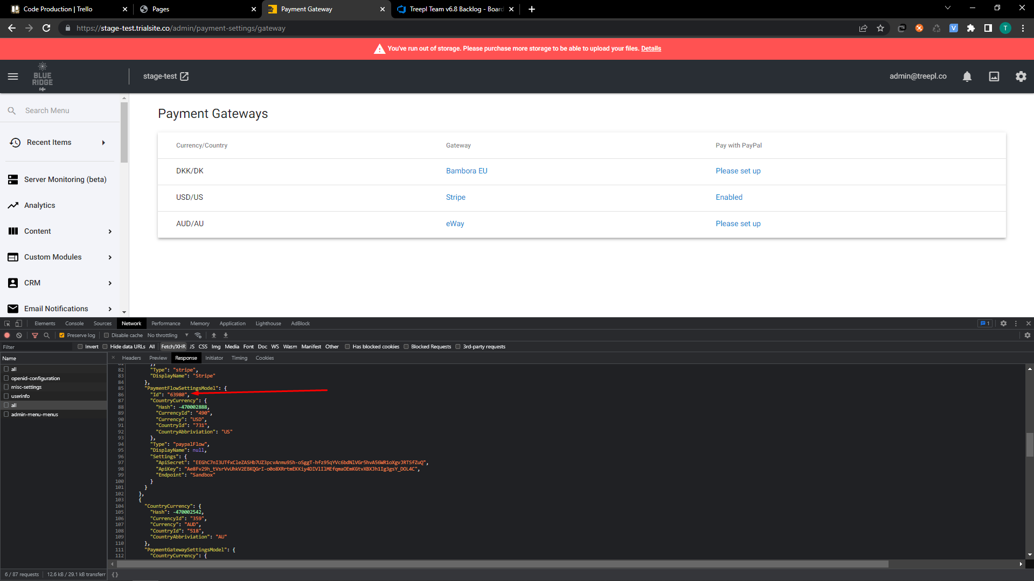This screenshot has height=581, width=1034.
Task: Check the Invert filter checkbox
Action: [80, 347]
